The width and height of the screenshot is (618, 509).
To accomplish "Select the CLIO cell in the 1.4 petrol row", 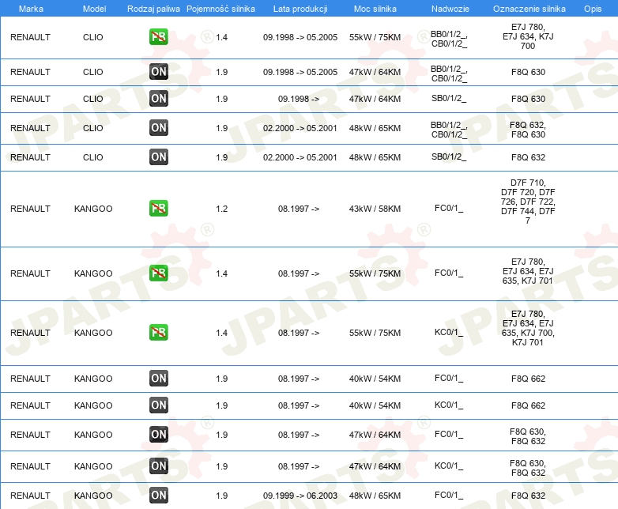I will (92, 37).
